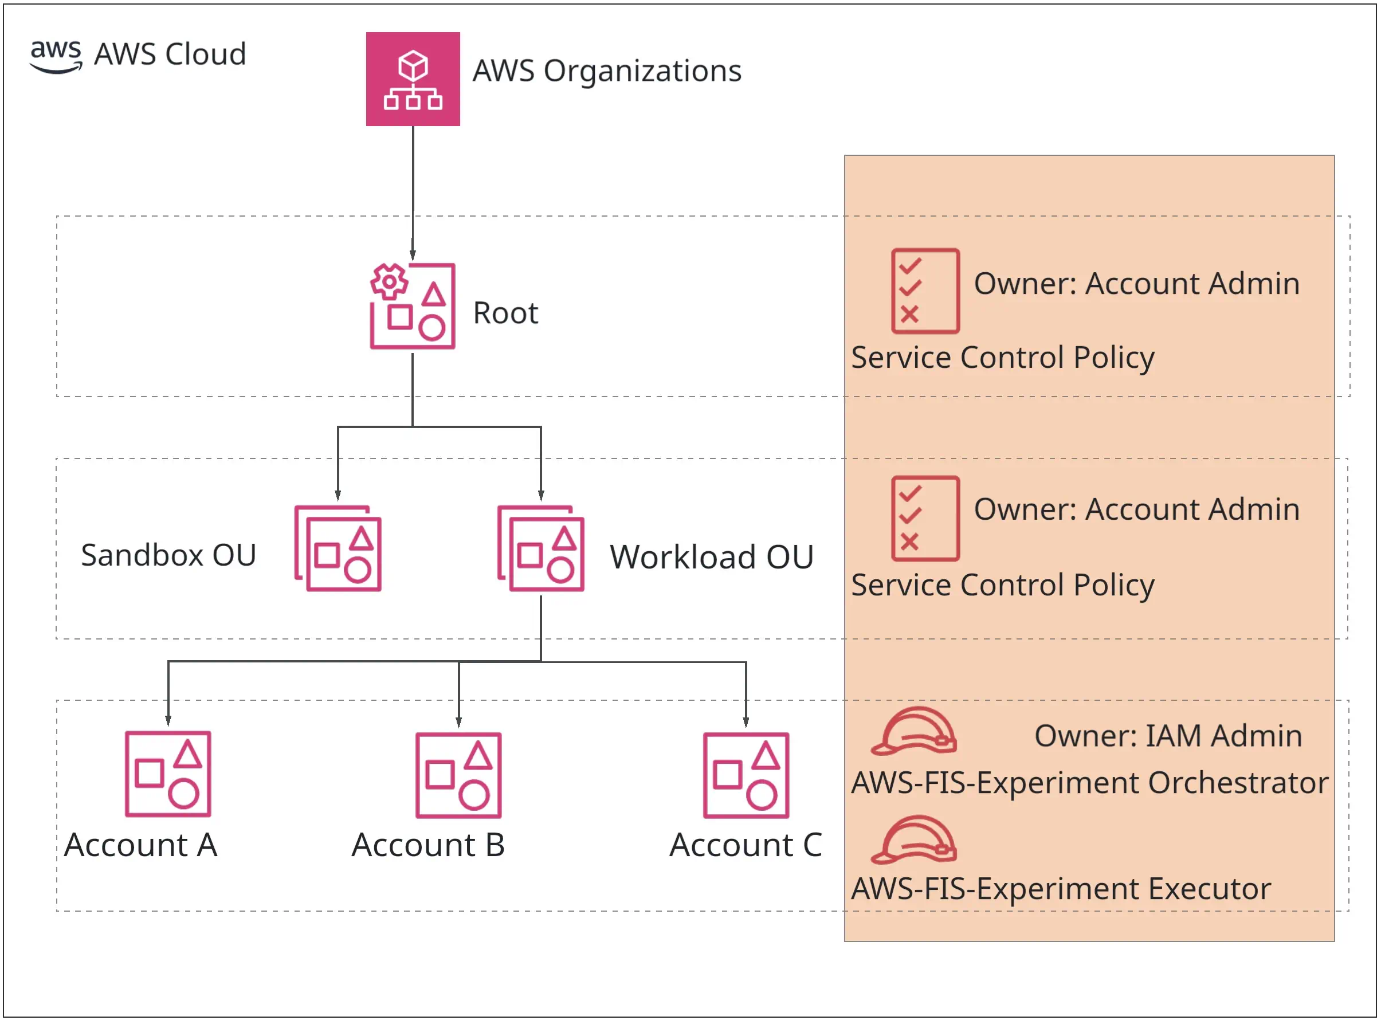Screen dimensions: 1381x1020
Task: Click the 'Sandbox OU' label
Action: tap(168, 555)
